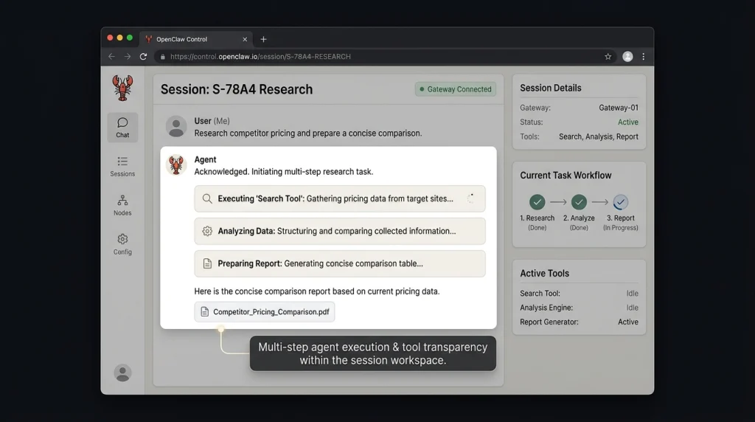Screen dimensions: 755x422
Task: Click the Report step in-progress circle
Action: coord(620,202)
